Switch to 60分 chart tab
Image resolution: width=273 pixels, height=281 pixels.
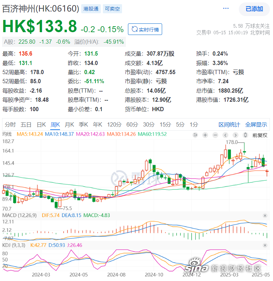tap(132, 124)
